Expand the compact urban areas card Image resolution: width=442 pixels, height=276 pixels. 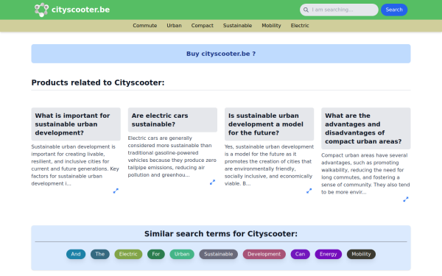[x=406, y=199]
